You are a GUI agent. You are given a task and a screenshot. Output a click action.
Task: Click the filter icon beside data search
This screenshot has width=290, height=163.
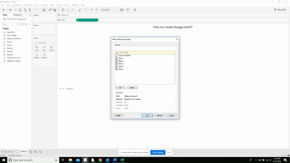22,24
